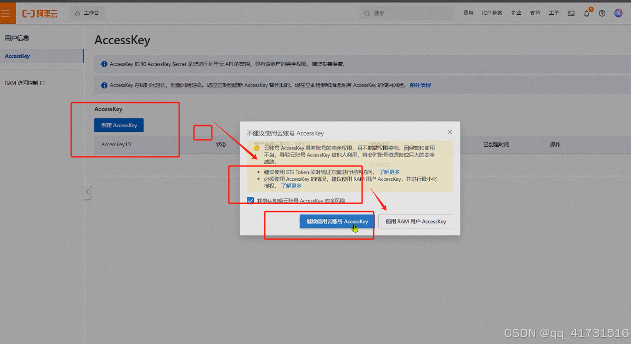The image size is (631, 344).
Task: Close the dialog with the X icon
Action: click(x=449, y=132)
